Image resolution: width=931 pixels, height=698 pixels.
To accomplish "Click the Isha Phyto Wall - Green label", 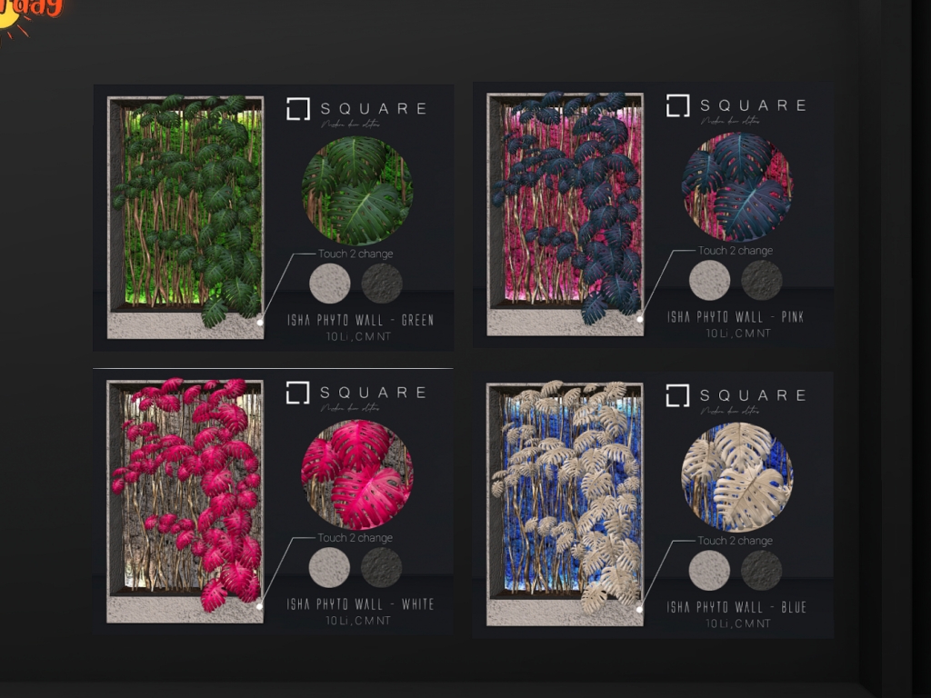I will coord(360,321).
